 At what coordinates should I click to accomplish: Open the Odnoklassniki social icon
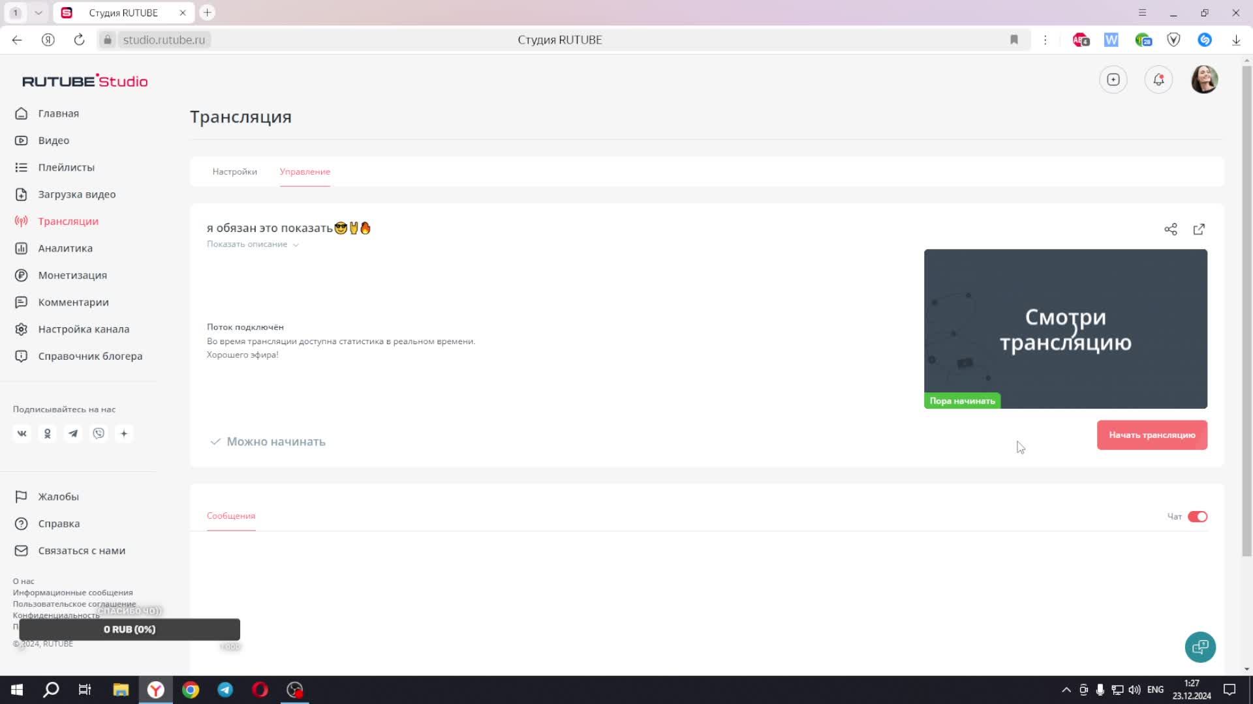(47, 433)
